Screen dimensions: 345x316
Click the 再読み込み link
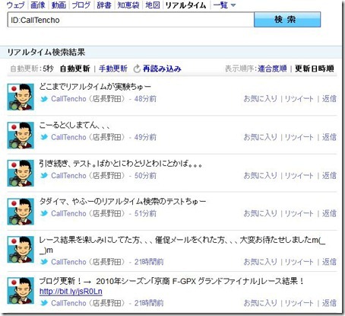coord(162,69)
